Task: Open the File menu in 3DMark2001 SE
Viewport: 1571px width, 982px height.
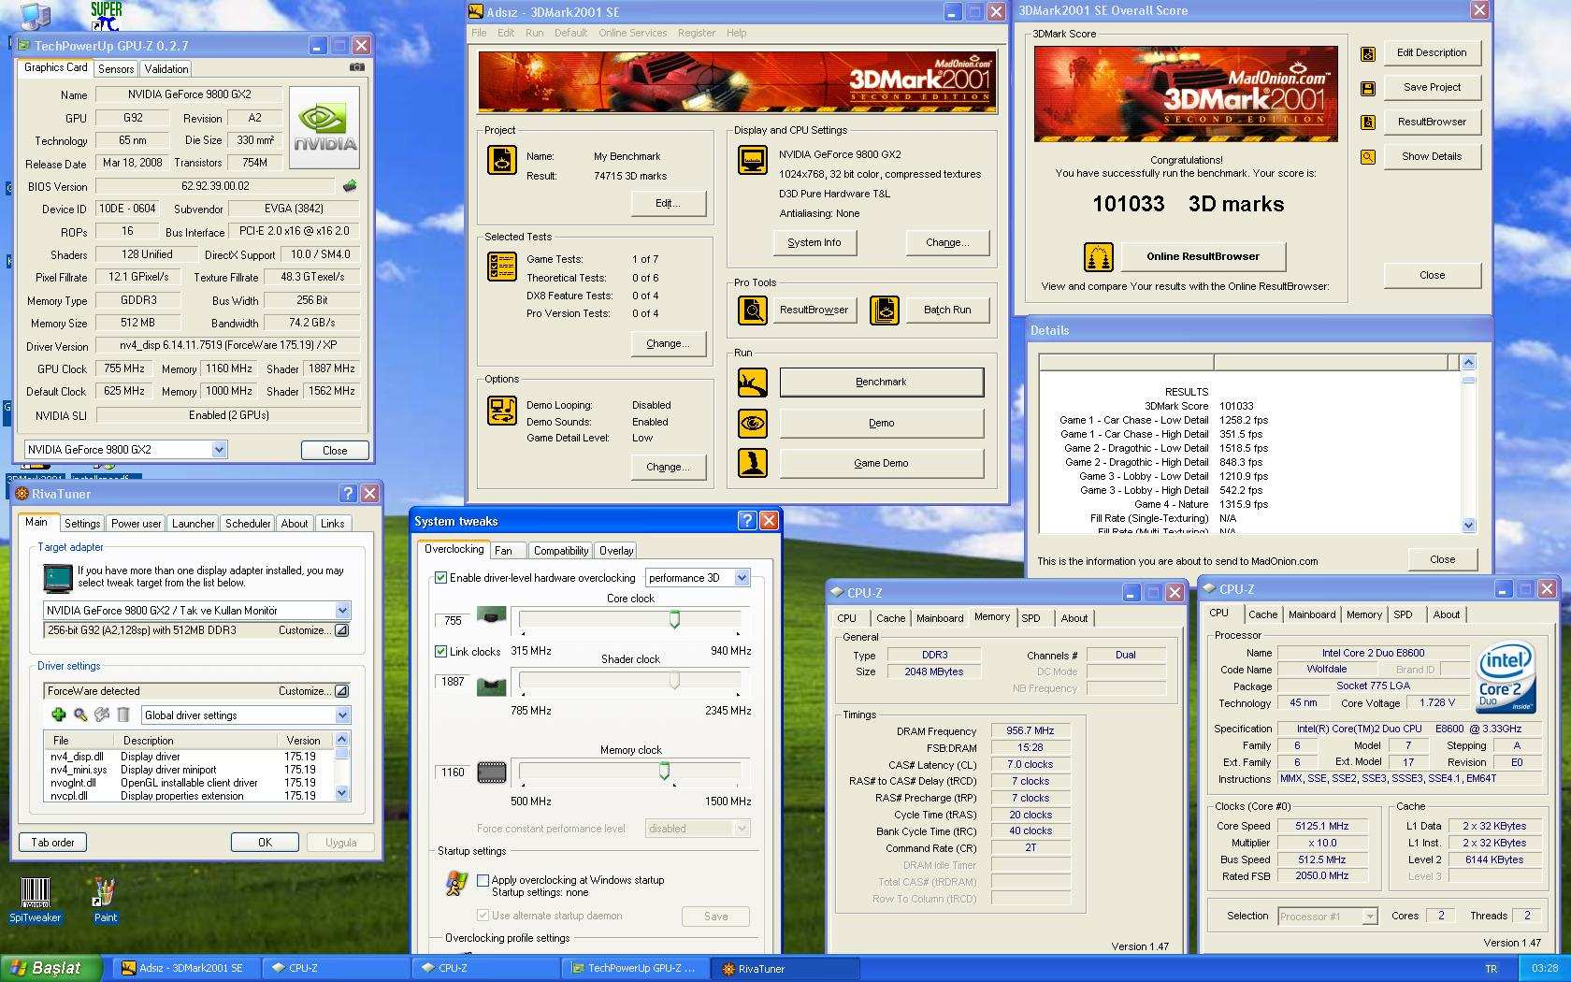Action: point(479,33)
